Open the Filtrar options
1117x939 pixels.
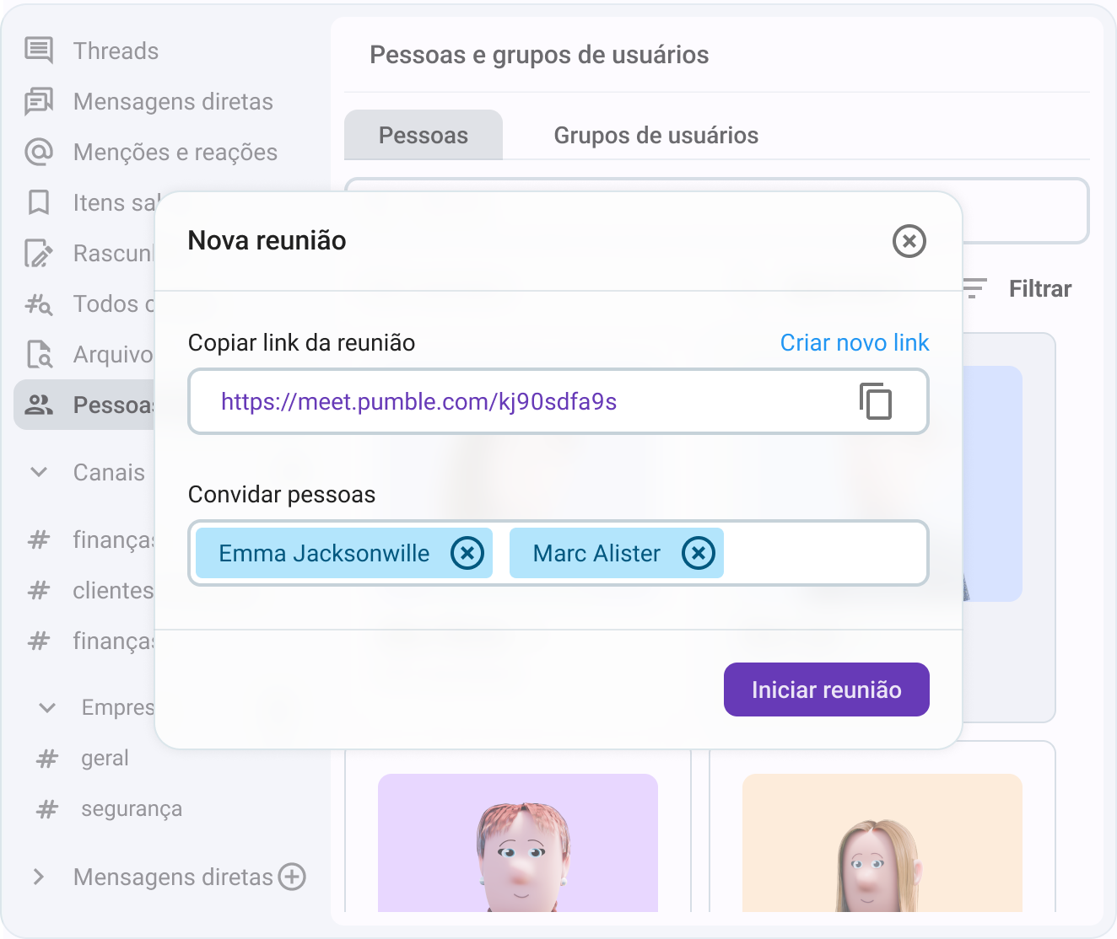pyautogui.click(x=1039, y=288)
